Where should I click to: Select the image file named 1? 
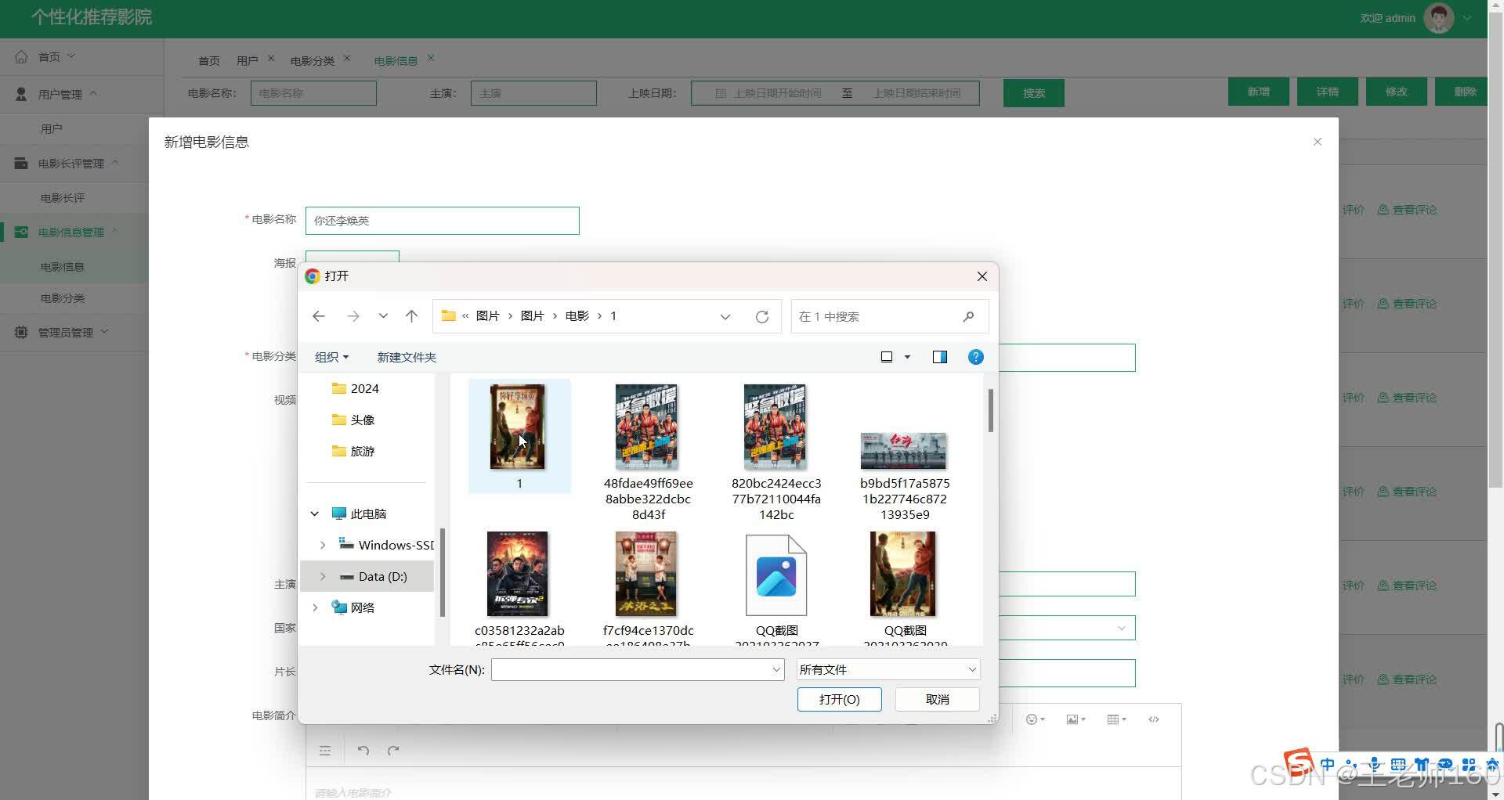coord(519,436)
